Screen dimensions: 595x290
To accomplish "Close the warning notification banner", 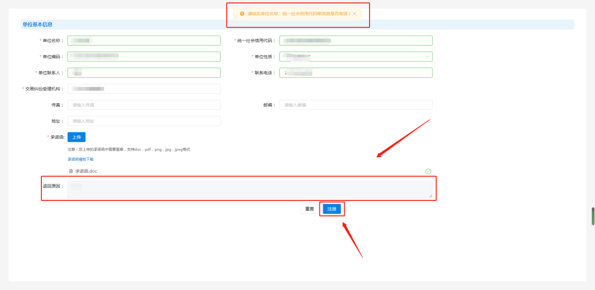I will pyautogui.click(x=355, y=14).
